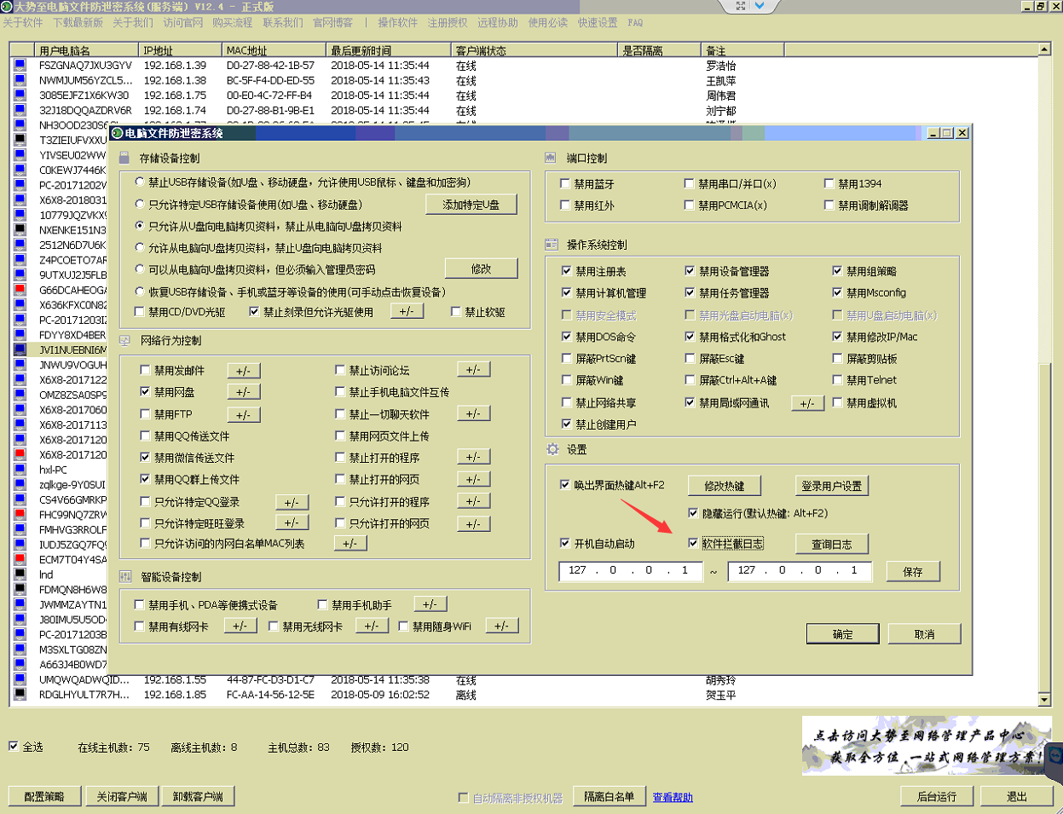This screenshot has height=814, width=1063.
Task: Open the 查看帮助 link
Action: 673,798
